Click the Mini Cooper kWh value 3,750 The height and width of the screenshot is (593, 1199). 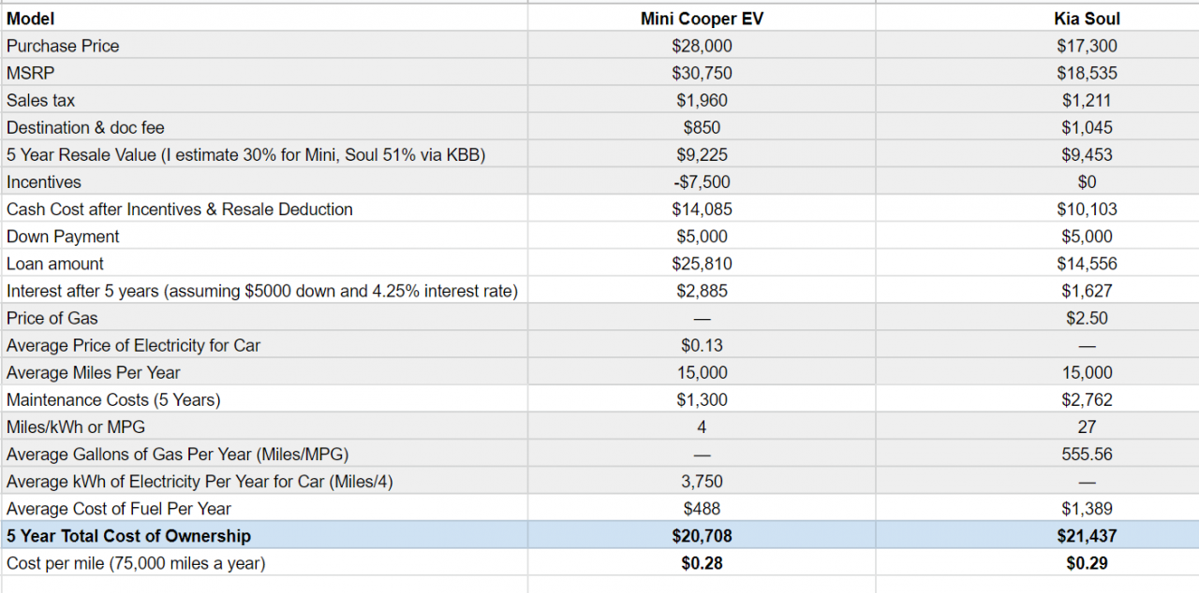[702, 482]
